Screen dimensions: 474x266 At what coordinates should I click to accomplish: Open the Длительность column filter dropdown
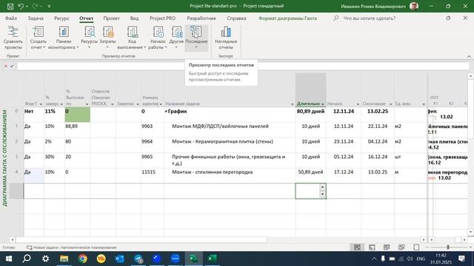coord(323,104)
